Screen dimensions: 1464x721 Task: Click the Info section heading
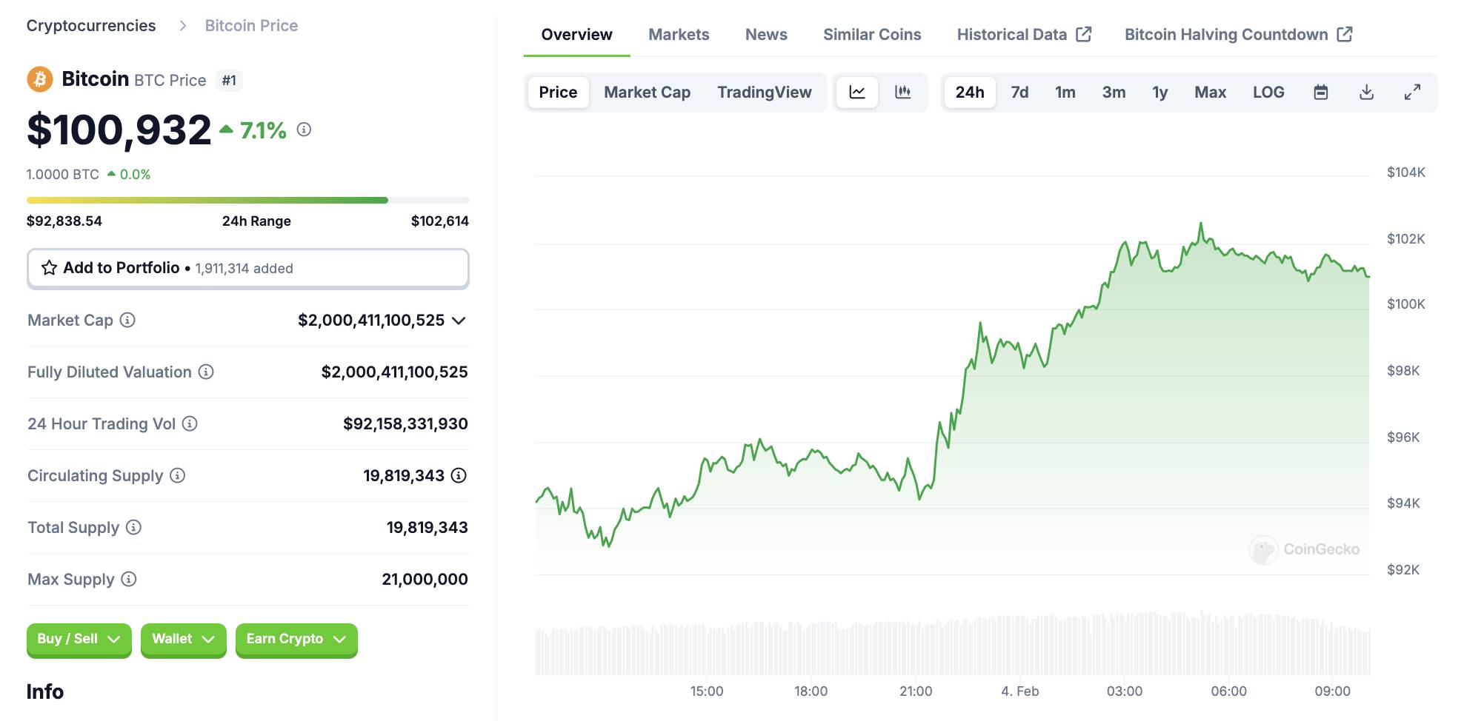click(x=45, y=691)
